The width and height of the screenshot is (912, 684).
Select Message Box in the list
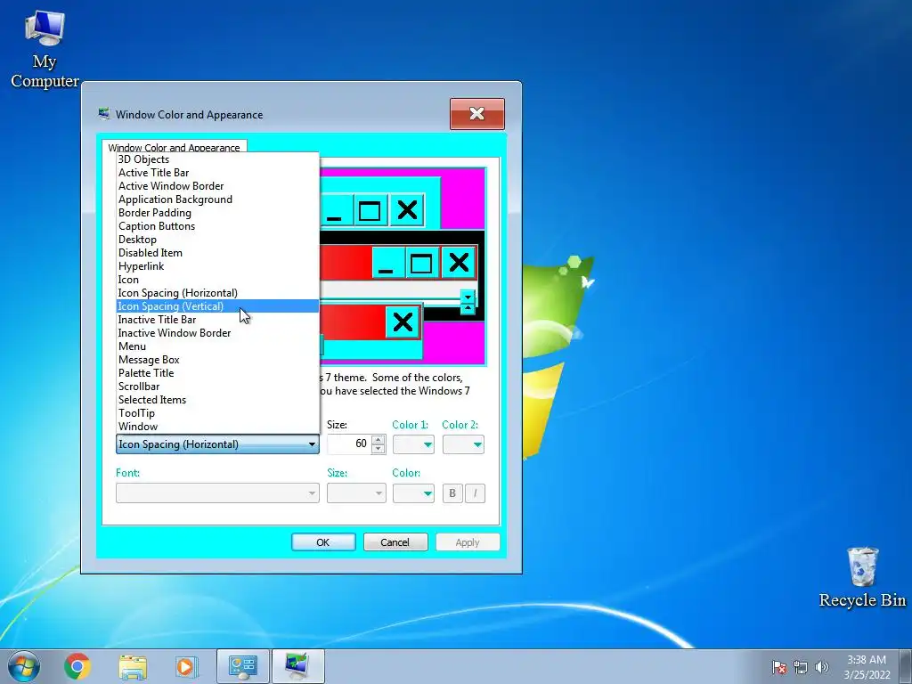[x=217, y=360]
